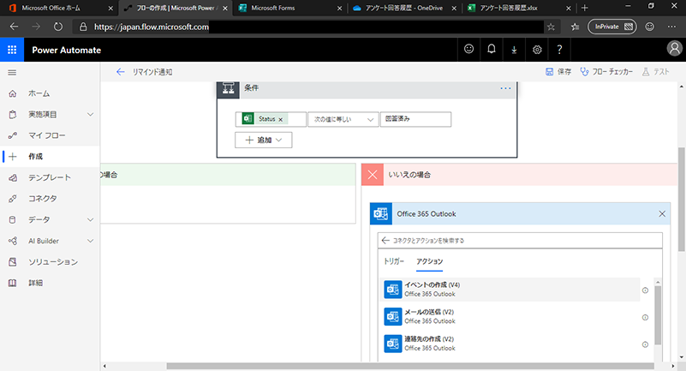Expand the 追加 dropdown in condition
The image size is (686, 371).
263,140
